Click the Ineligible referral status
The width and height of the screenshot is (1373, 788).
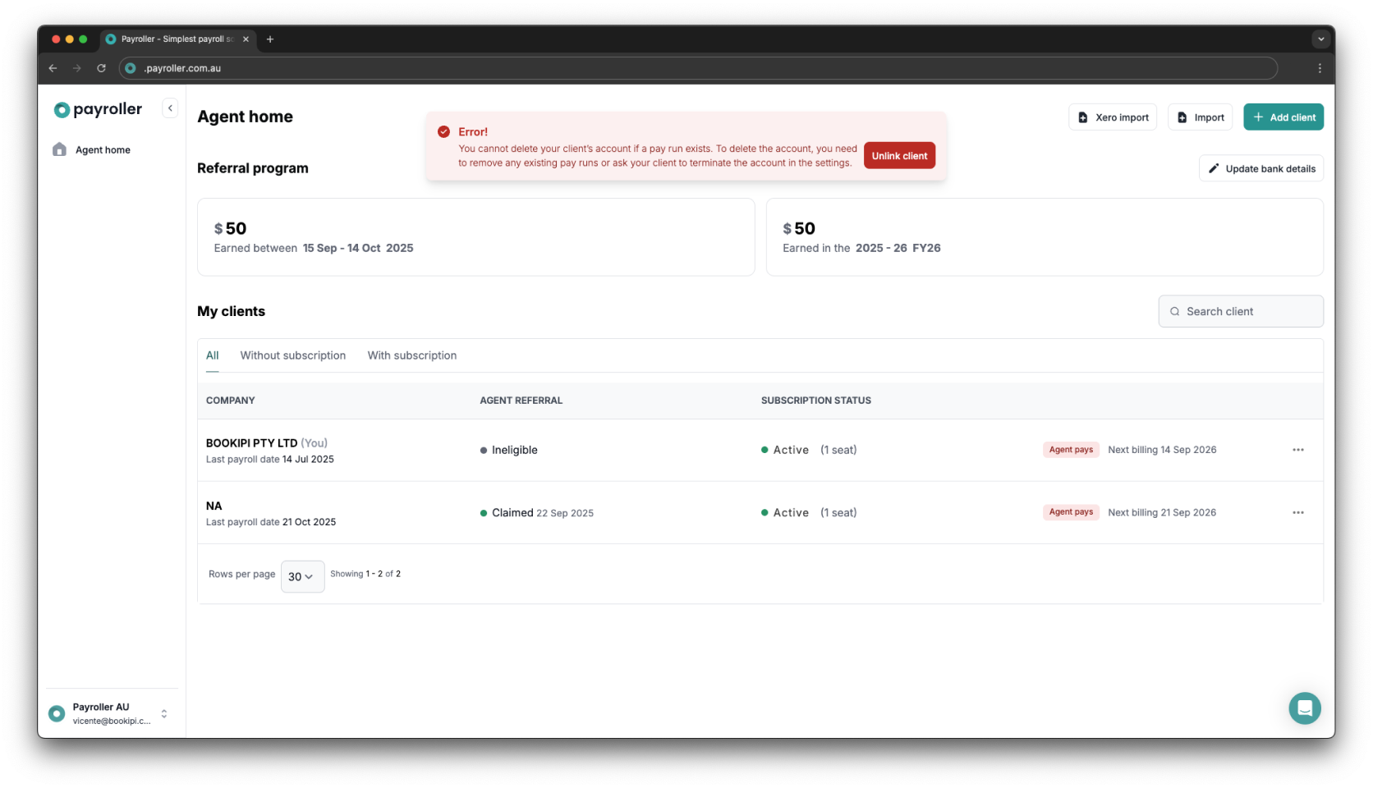coord(509,450)
